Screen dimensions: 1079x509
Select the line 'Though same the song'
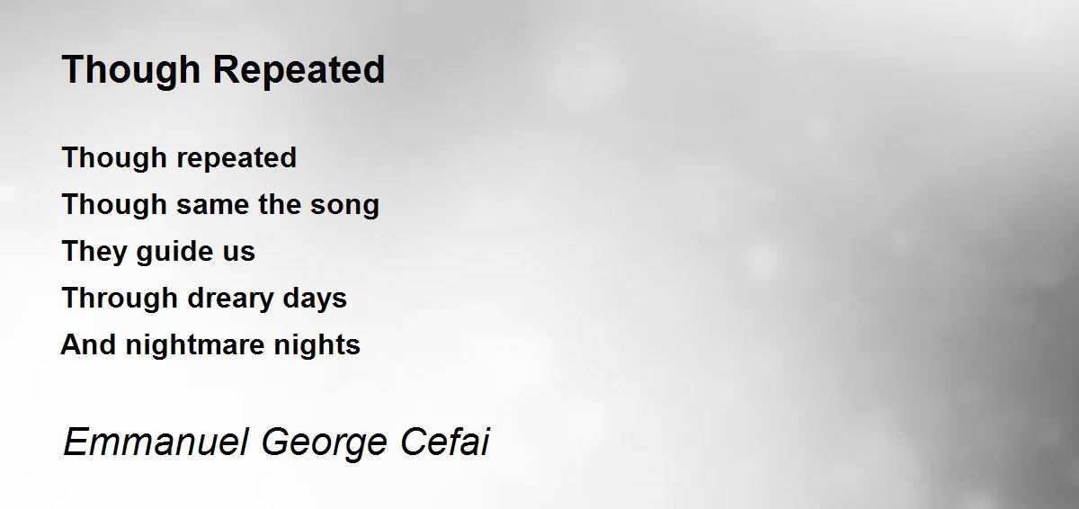220,205
